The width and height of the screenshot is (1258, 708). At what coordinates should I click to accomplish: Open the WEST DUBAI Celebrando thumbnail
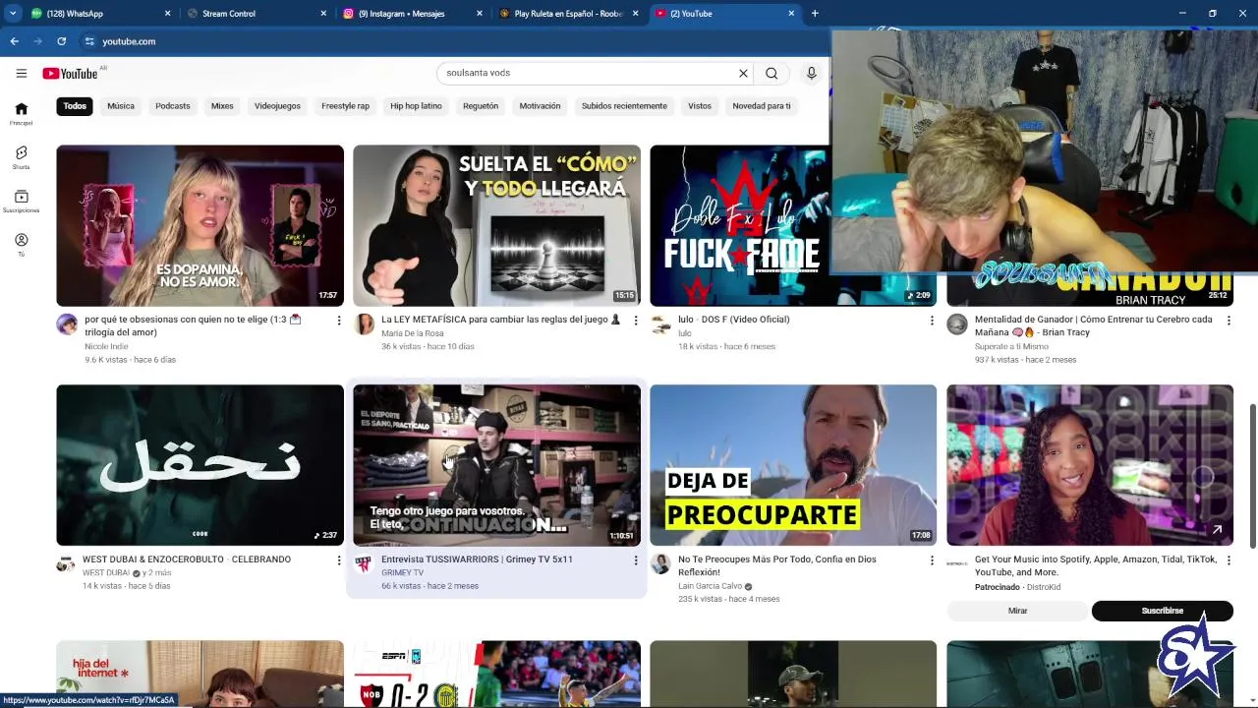click(x=200, y=465)
